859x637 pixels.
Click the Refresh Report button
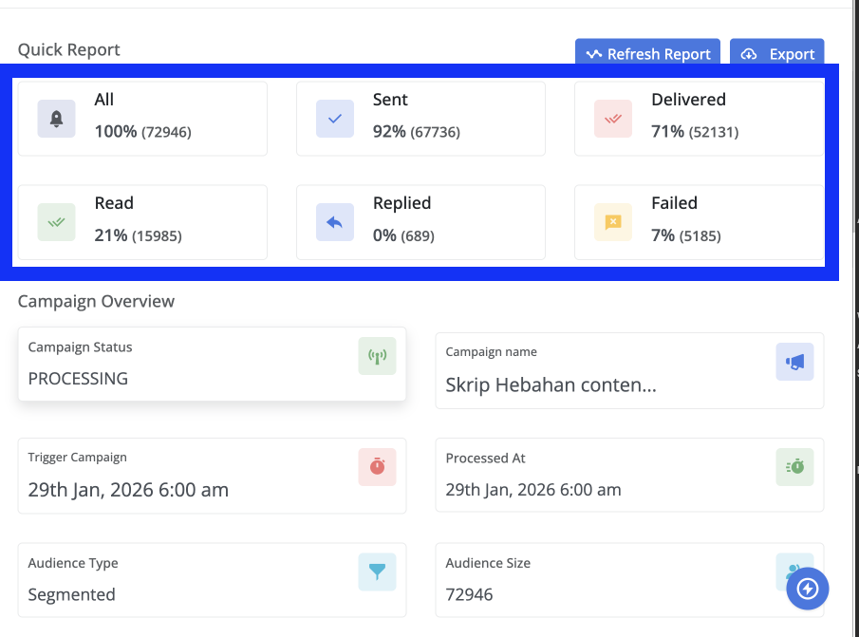tap(648, 54)
